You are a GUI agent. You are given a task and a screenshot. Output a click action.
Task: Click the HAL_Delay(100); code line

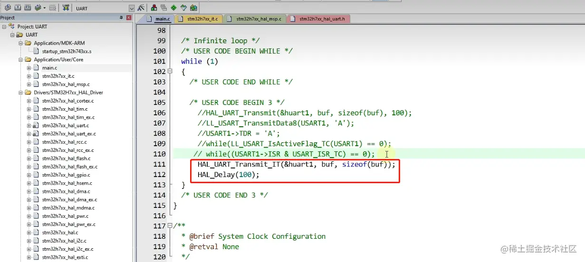point(229,175)
